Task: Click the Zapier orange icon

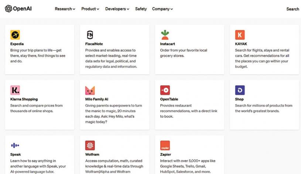Action: pyautogui.click(x=165, y=146)
